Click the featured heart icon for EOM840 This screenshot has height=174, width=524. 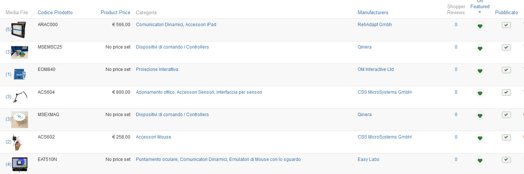click(x=480, y=71)
